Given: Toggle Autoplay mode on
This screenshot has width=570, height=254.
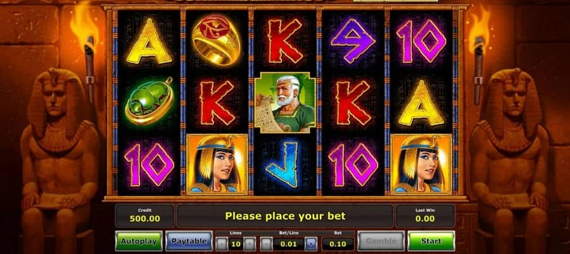Looking at the screenshot, I should pos(139,241).
